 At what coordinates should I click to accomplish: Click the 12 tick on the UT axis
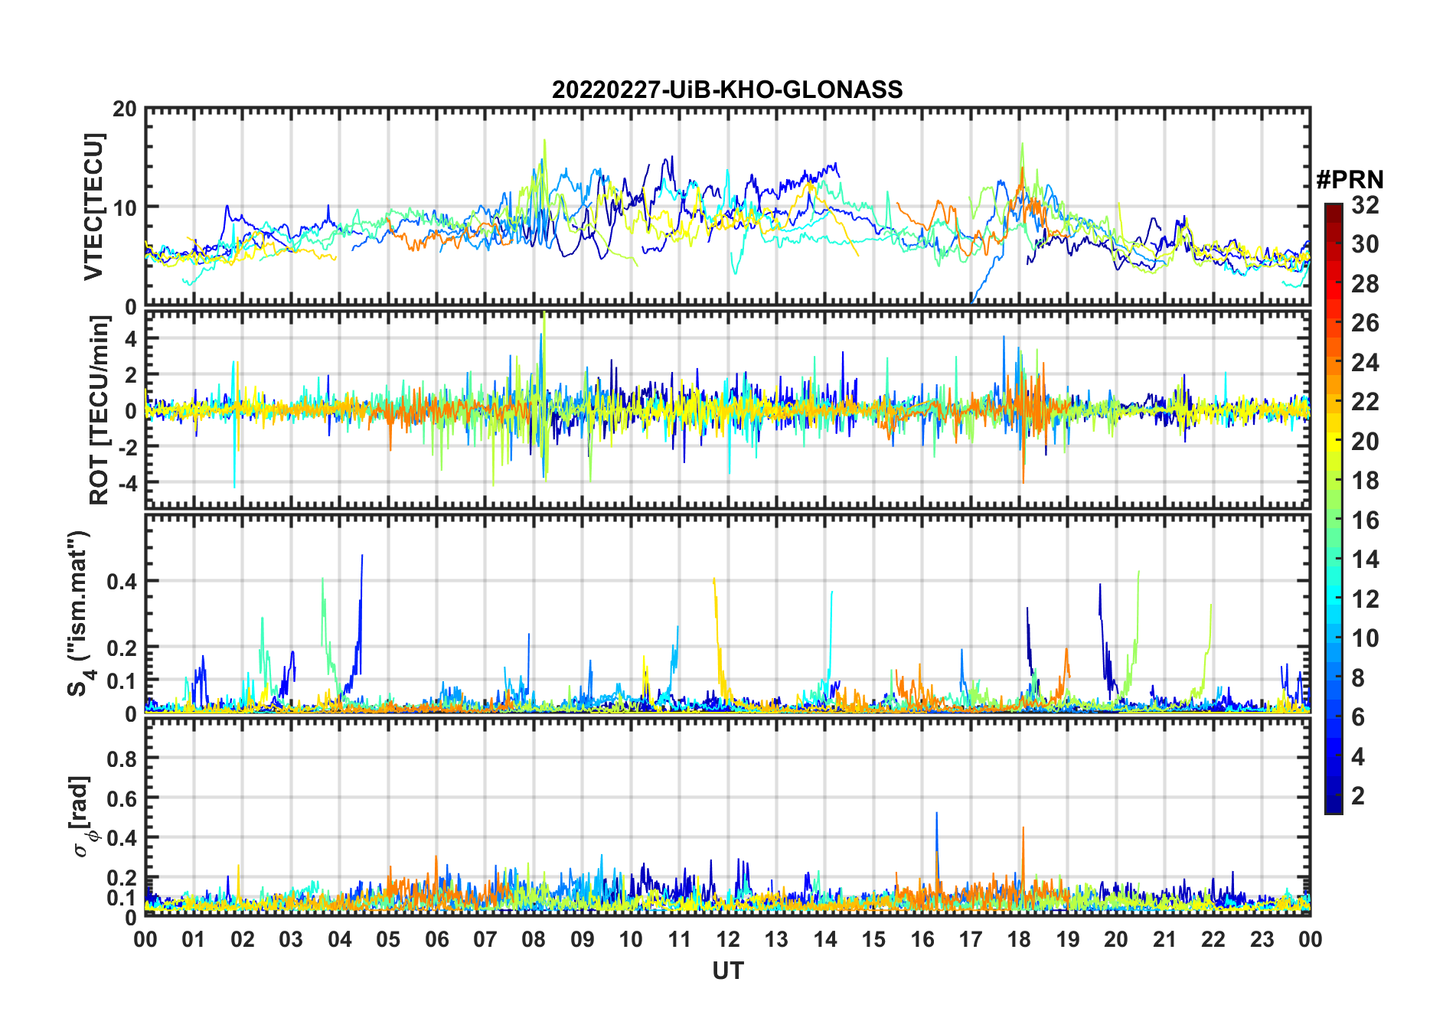728,939
